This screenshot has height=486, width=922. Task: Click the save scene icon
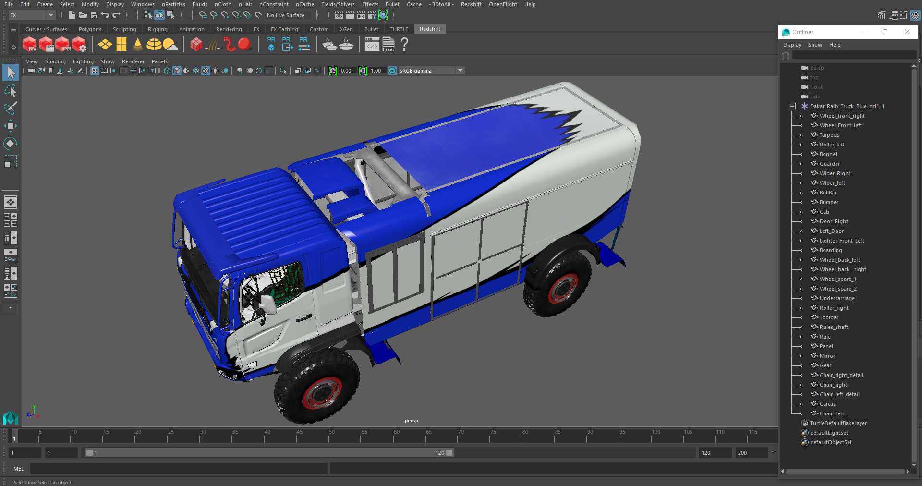click(94, 15)
